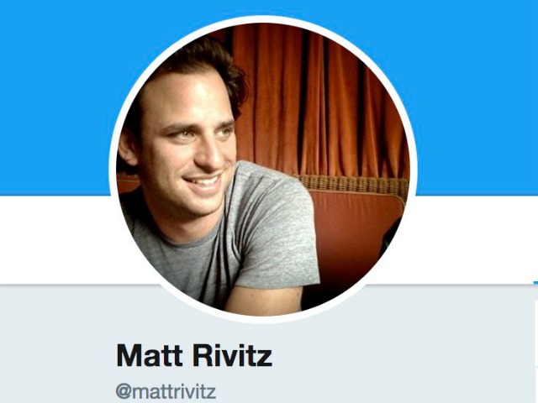Click the @ symbol of the username
This screenshot has height=403, width=538.
122,392
